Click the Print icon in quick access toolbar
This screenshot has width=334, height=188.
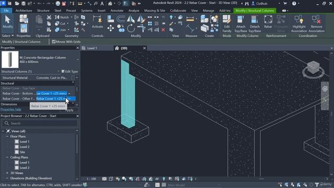coord(58,4)
